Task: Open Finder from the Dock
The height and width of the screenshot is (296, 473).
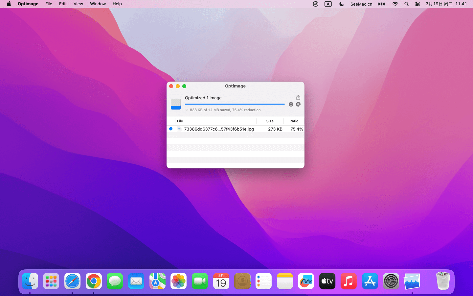Action: pyautogui.click(x=30, y=281)
